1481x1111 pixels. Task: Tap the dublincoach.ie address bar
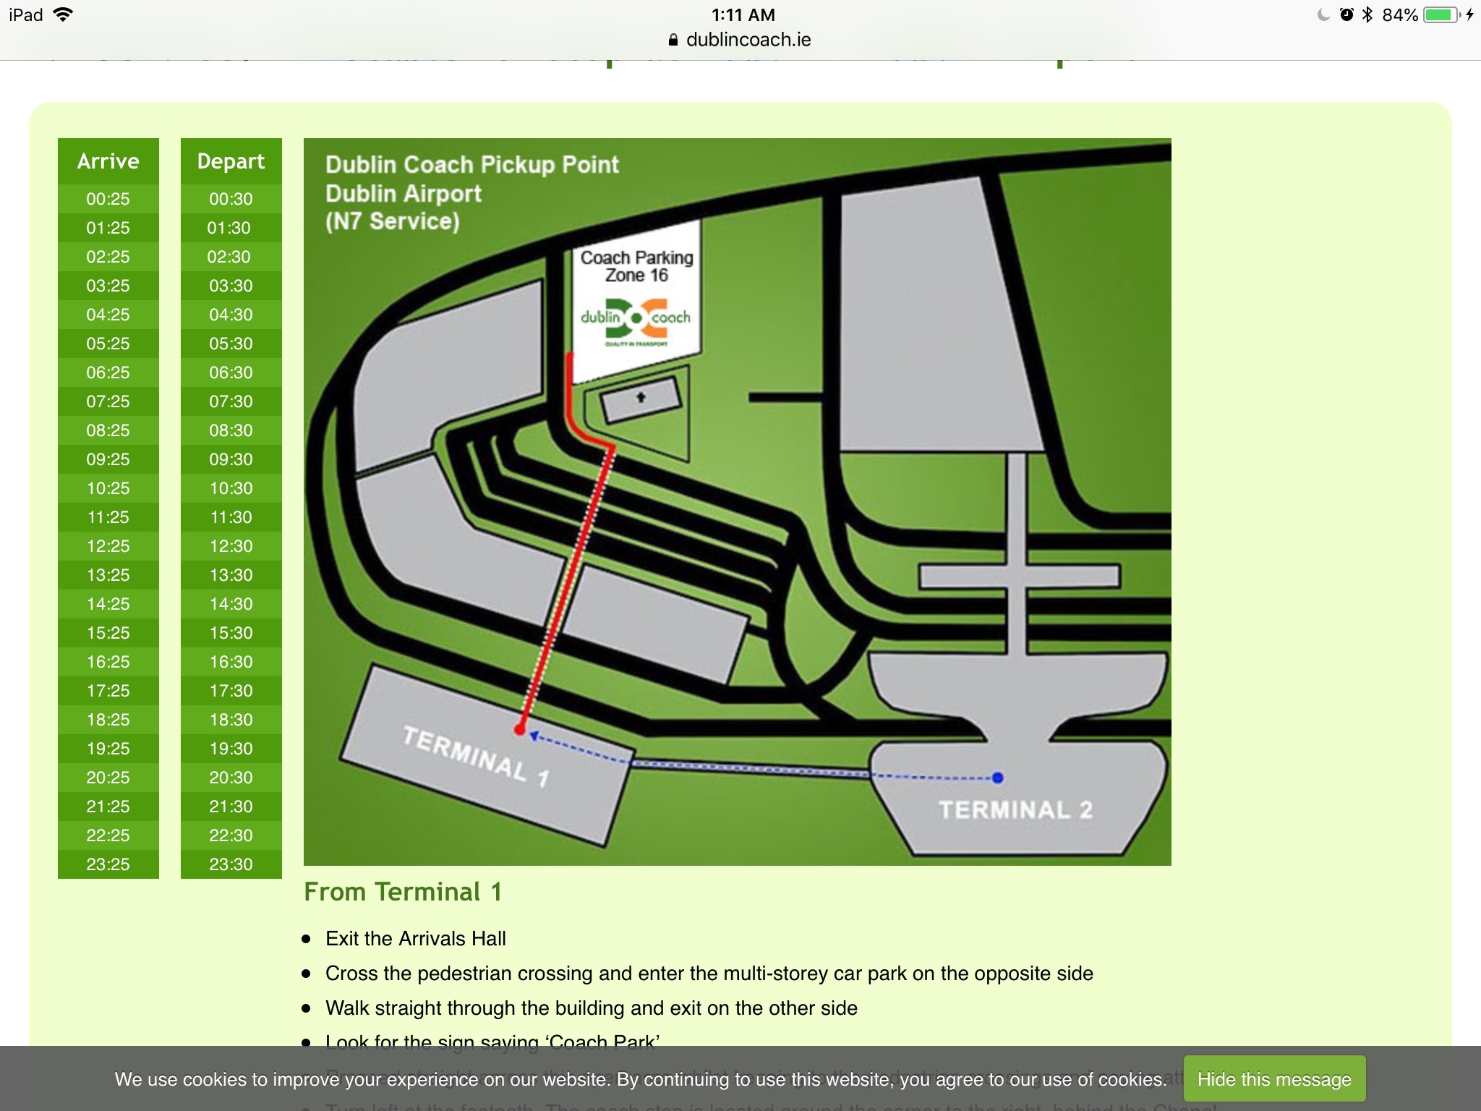748,40
